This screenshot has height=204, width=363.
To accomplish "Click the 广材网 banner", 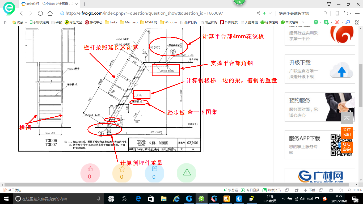I will tap(320, 176).
